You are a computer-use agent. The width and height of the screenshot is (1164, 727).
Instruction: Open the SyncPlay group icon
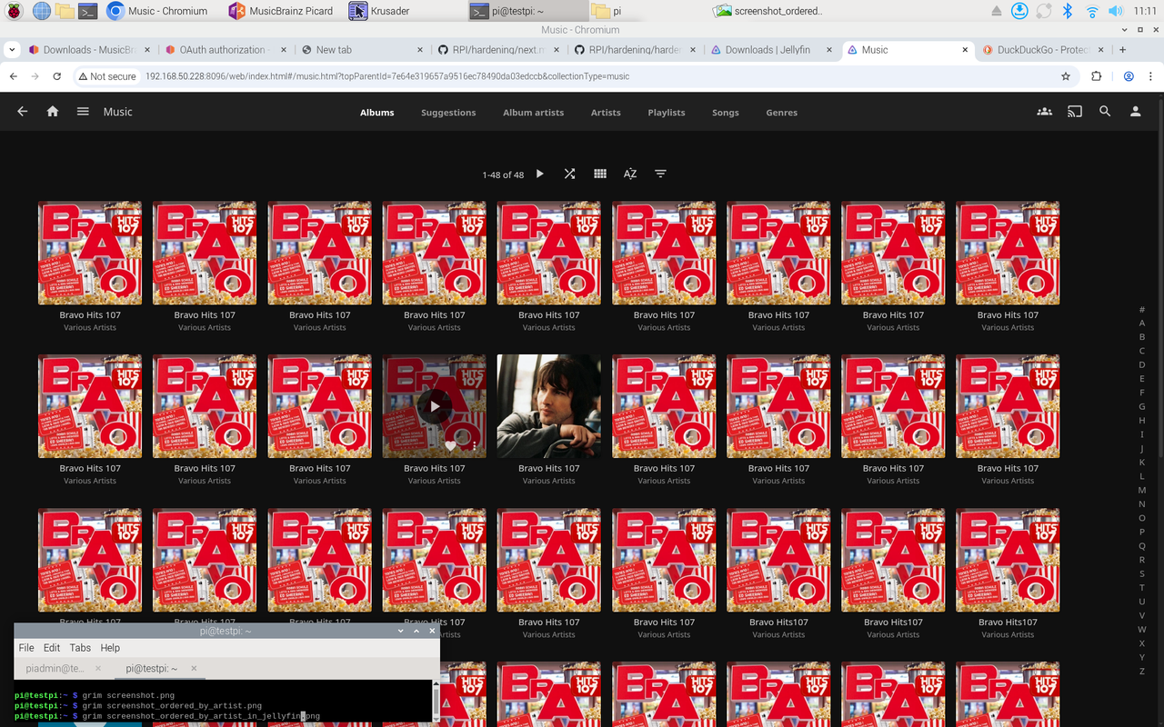coord(1045,112)
